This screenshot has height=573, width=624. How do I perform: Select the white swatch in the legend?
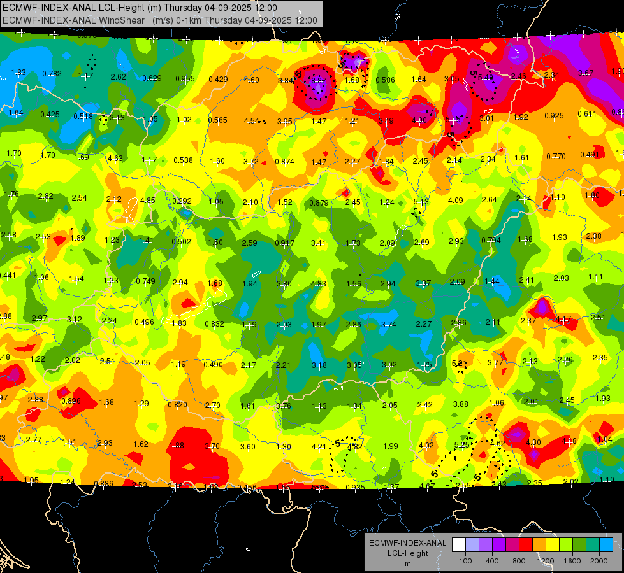coord(459,545)
